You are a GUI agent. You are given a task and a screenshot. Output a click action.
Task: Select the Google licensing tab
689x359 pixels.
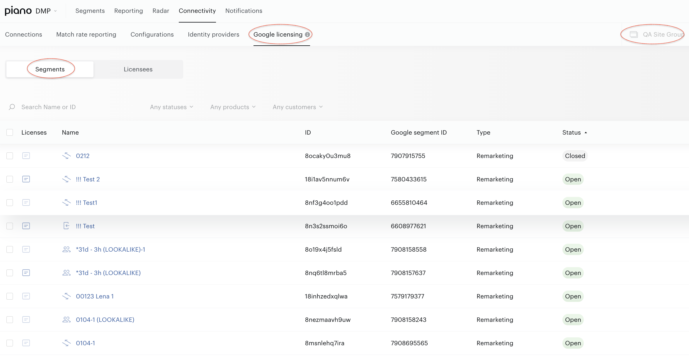coord(278,35)
